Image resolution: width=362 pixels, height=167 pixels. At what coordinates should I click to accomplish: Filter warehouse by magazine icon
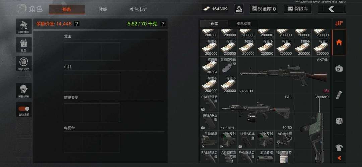(339, 95)
